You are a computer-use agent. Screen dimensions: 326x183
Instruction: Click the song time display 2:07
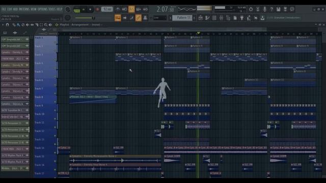[165, 9]
